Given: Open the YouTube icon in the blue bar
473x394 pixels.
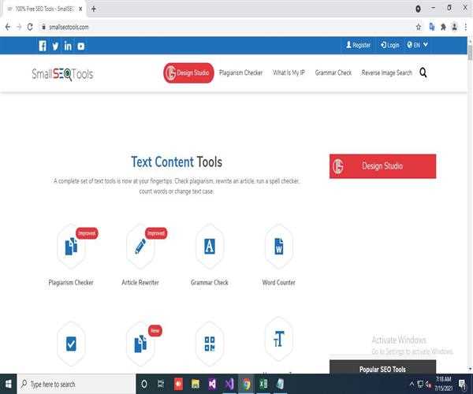Looking at the screenshot, I should tap(81, 46).
